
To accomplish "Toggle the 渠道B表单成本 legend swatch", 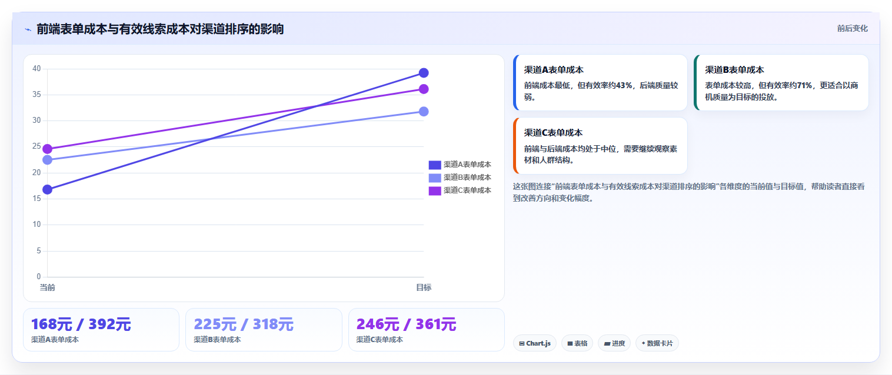I will coord(434,178).
